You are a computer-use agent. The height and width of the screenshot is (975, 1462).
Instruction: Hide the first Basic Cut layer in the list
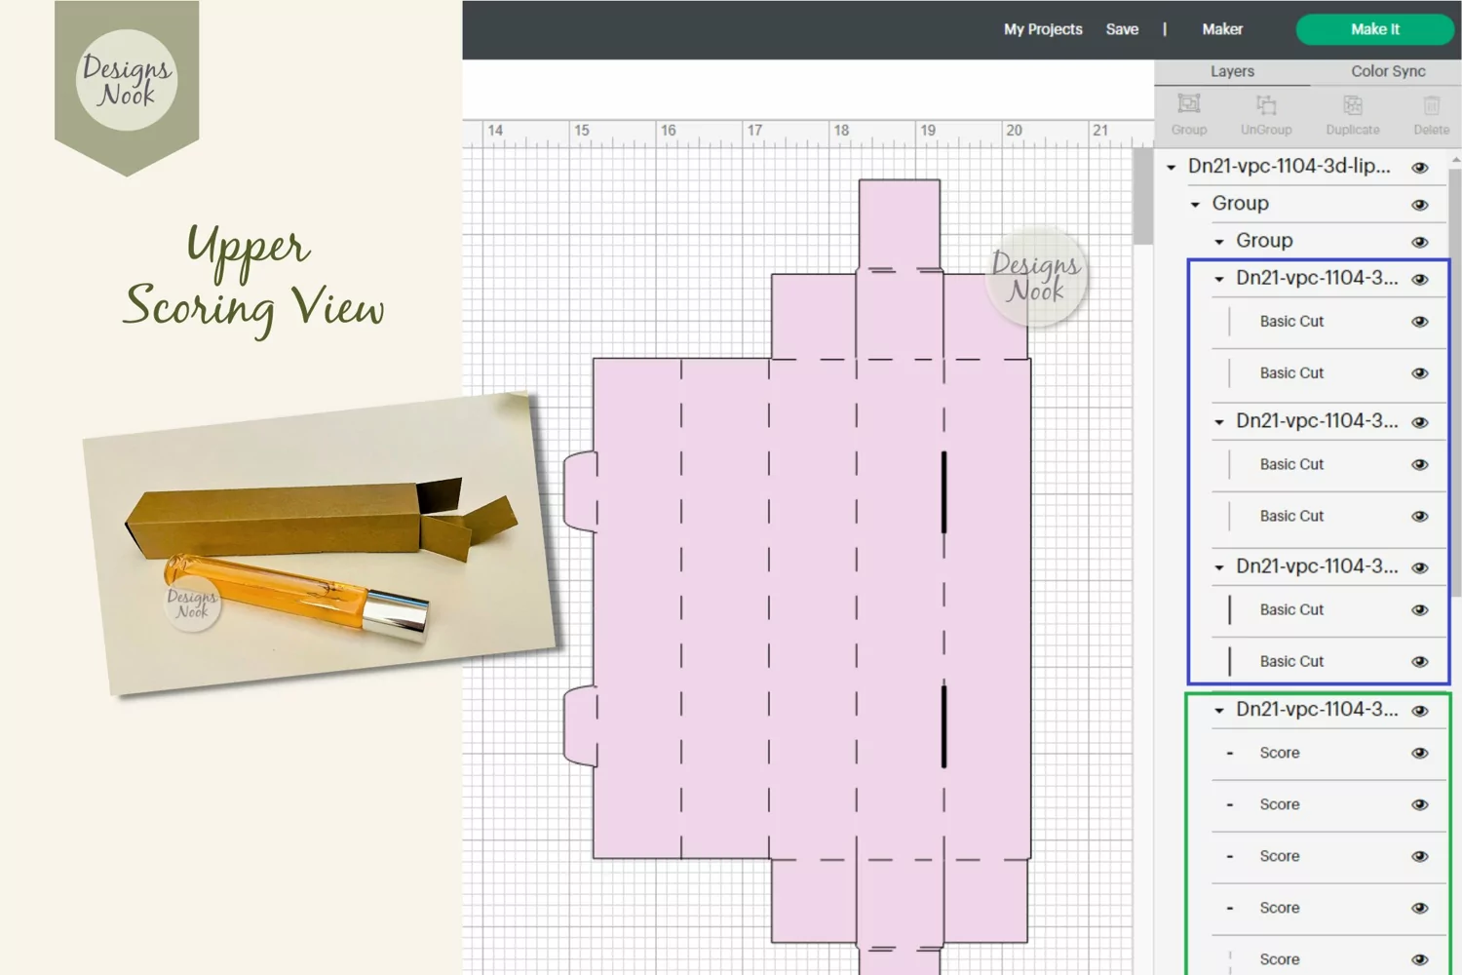pyautogui.click(x=1420, y=322)
